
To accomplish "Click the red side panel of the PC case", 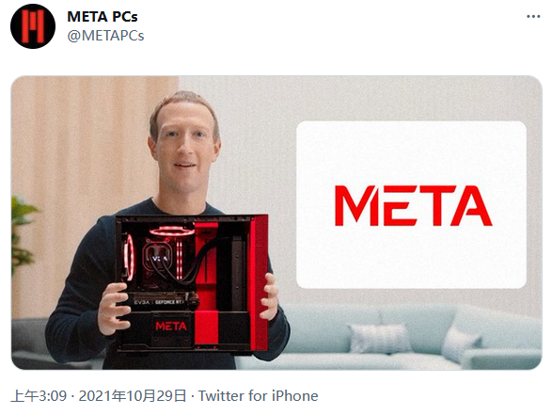I will pos(259,283).
